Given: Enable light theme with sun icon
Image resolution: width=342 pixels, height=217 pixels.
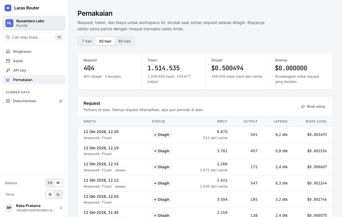Looking at the screenshot, I should [x=50, y=194].
